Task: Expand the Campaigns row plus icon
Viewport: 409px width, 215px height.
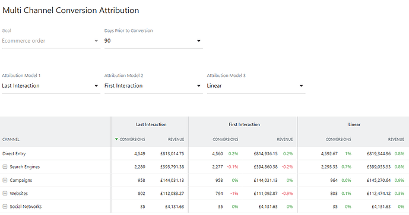Action: 5,180
